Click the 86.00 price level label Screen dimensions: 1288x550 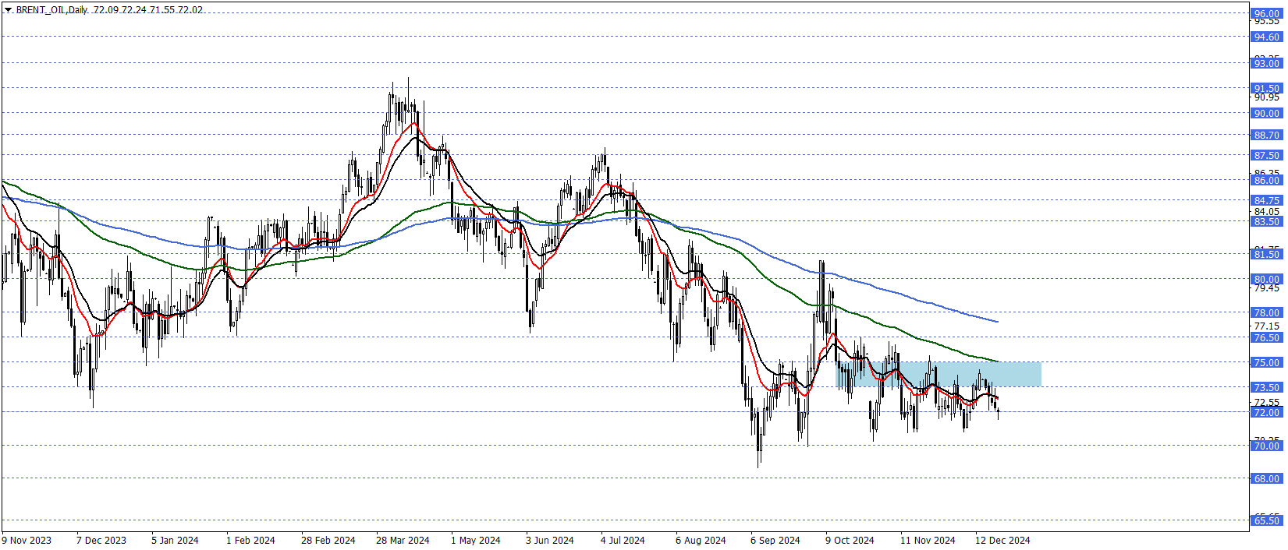(x=1266, y=180)
